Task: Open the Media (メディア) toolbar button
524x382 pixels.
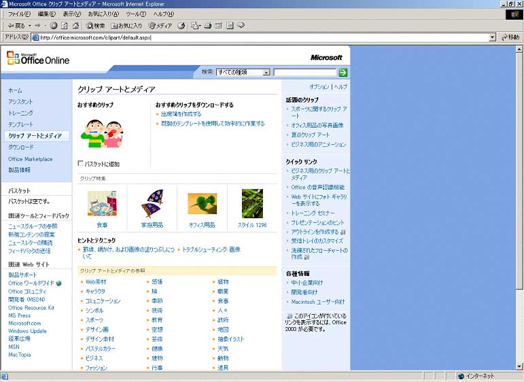Action: pos(160,25)
